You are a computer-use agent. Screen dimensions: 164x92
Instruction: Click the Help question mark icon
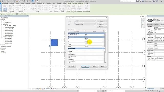[x=157, y=1]
